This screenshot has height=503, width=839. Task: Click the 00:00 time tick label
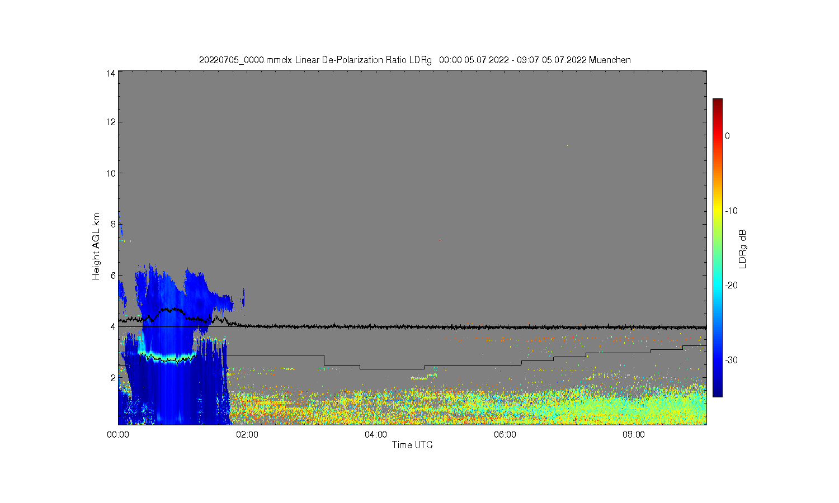click(118, 435)
